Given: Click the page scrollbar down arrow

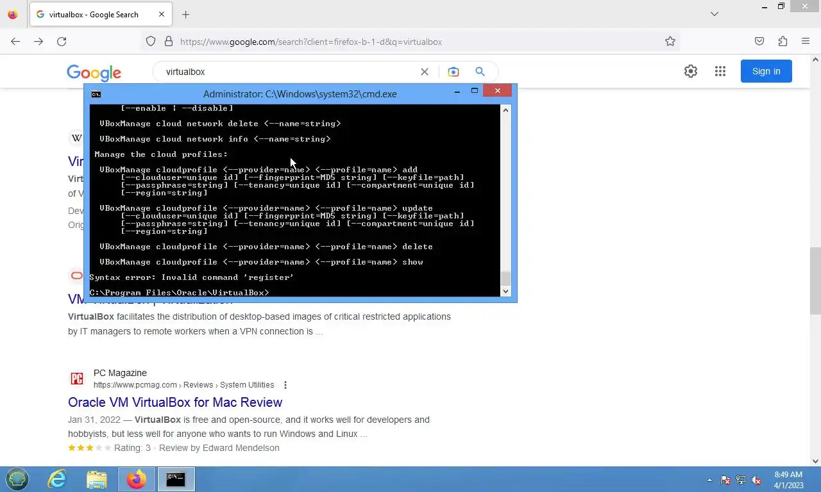Looking at the screenshot, I should pyautogui.click(x=815, y=461).
